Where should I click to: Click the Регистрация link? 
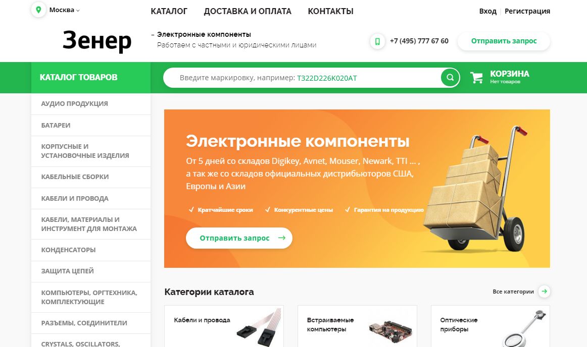[x=527, y=11]
